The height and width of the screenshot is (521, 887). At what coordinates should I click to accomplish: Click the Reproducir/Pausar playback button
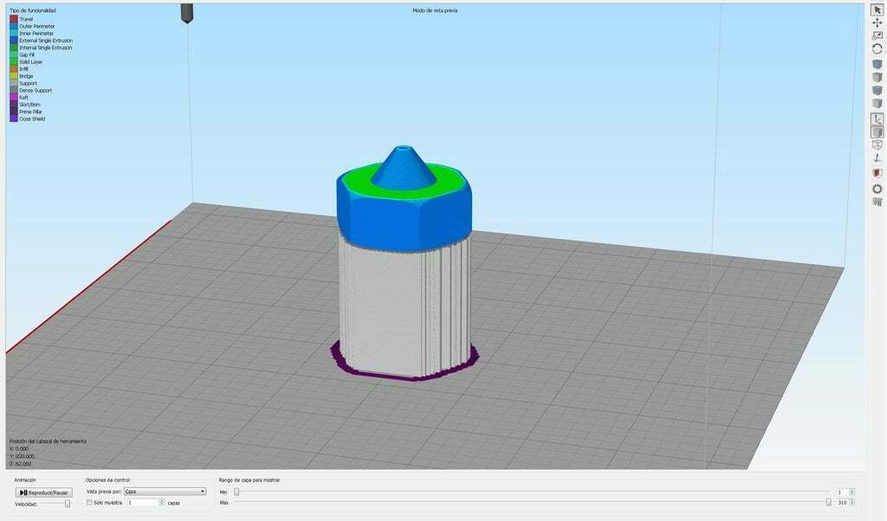pos(43,492)
